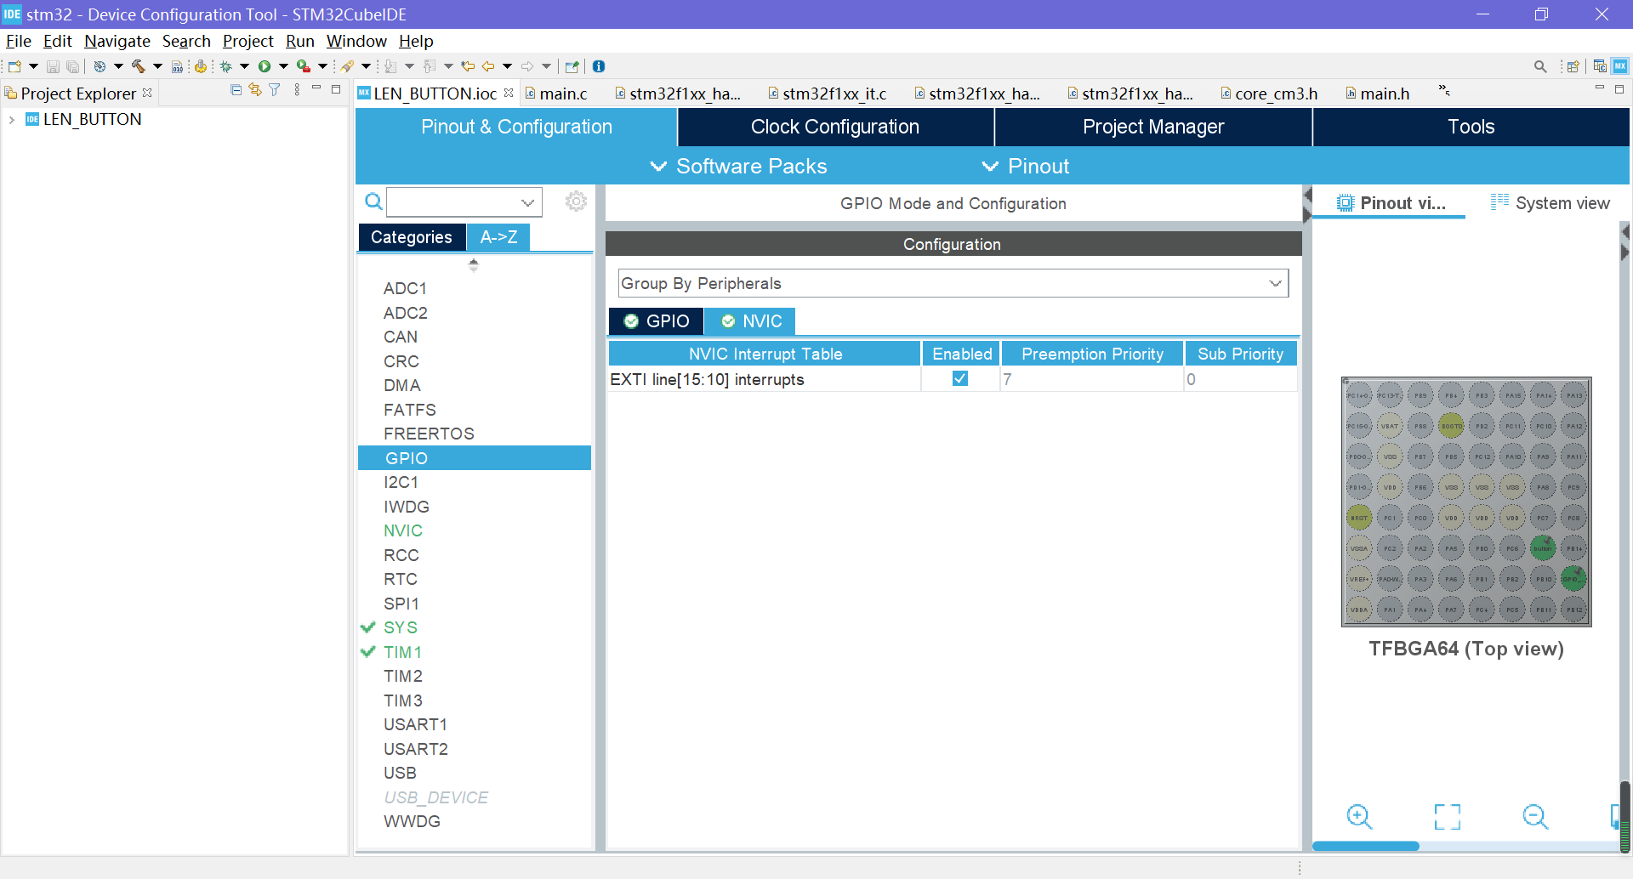Open the Build hammer dropdown arrow

coord(157,66)
